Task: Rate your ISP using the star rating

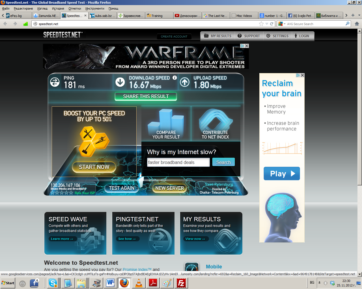Action: pyautogui.click(x=62, y=193)
